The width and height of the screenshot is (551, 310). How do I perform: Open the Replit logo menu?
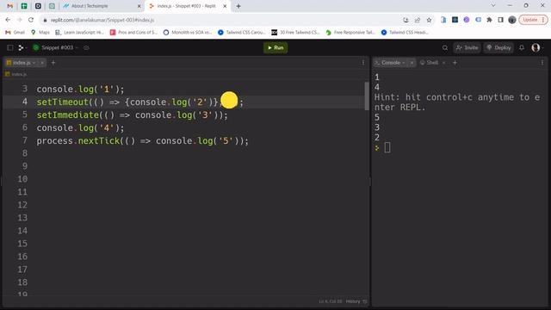22,48
